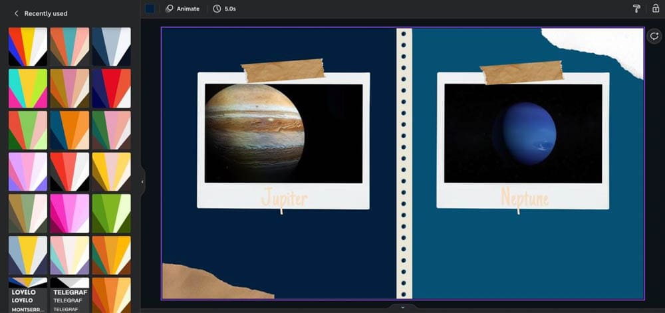Apply the magenta and pink color palette
Viewport: 665px width, 313px height.
tap(69, 213)
